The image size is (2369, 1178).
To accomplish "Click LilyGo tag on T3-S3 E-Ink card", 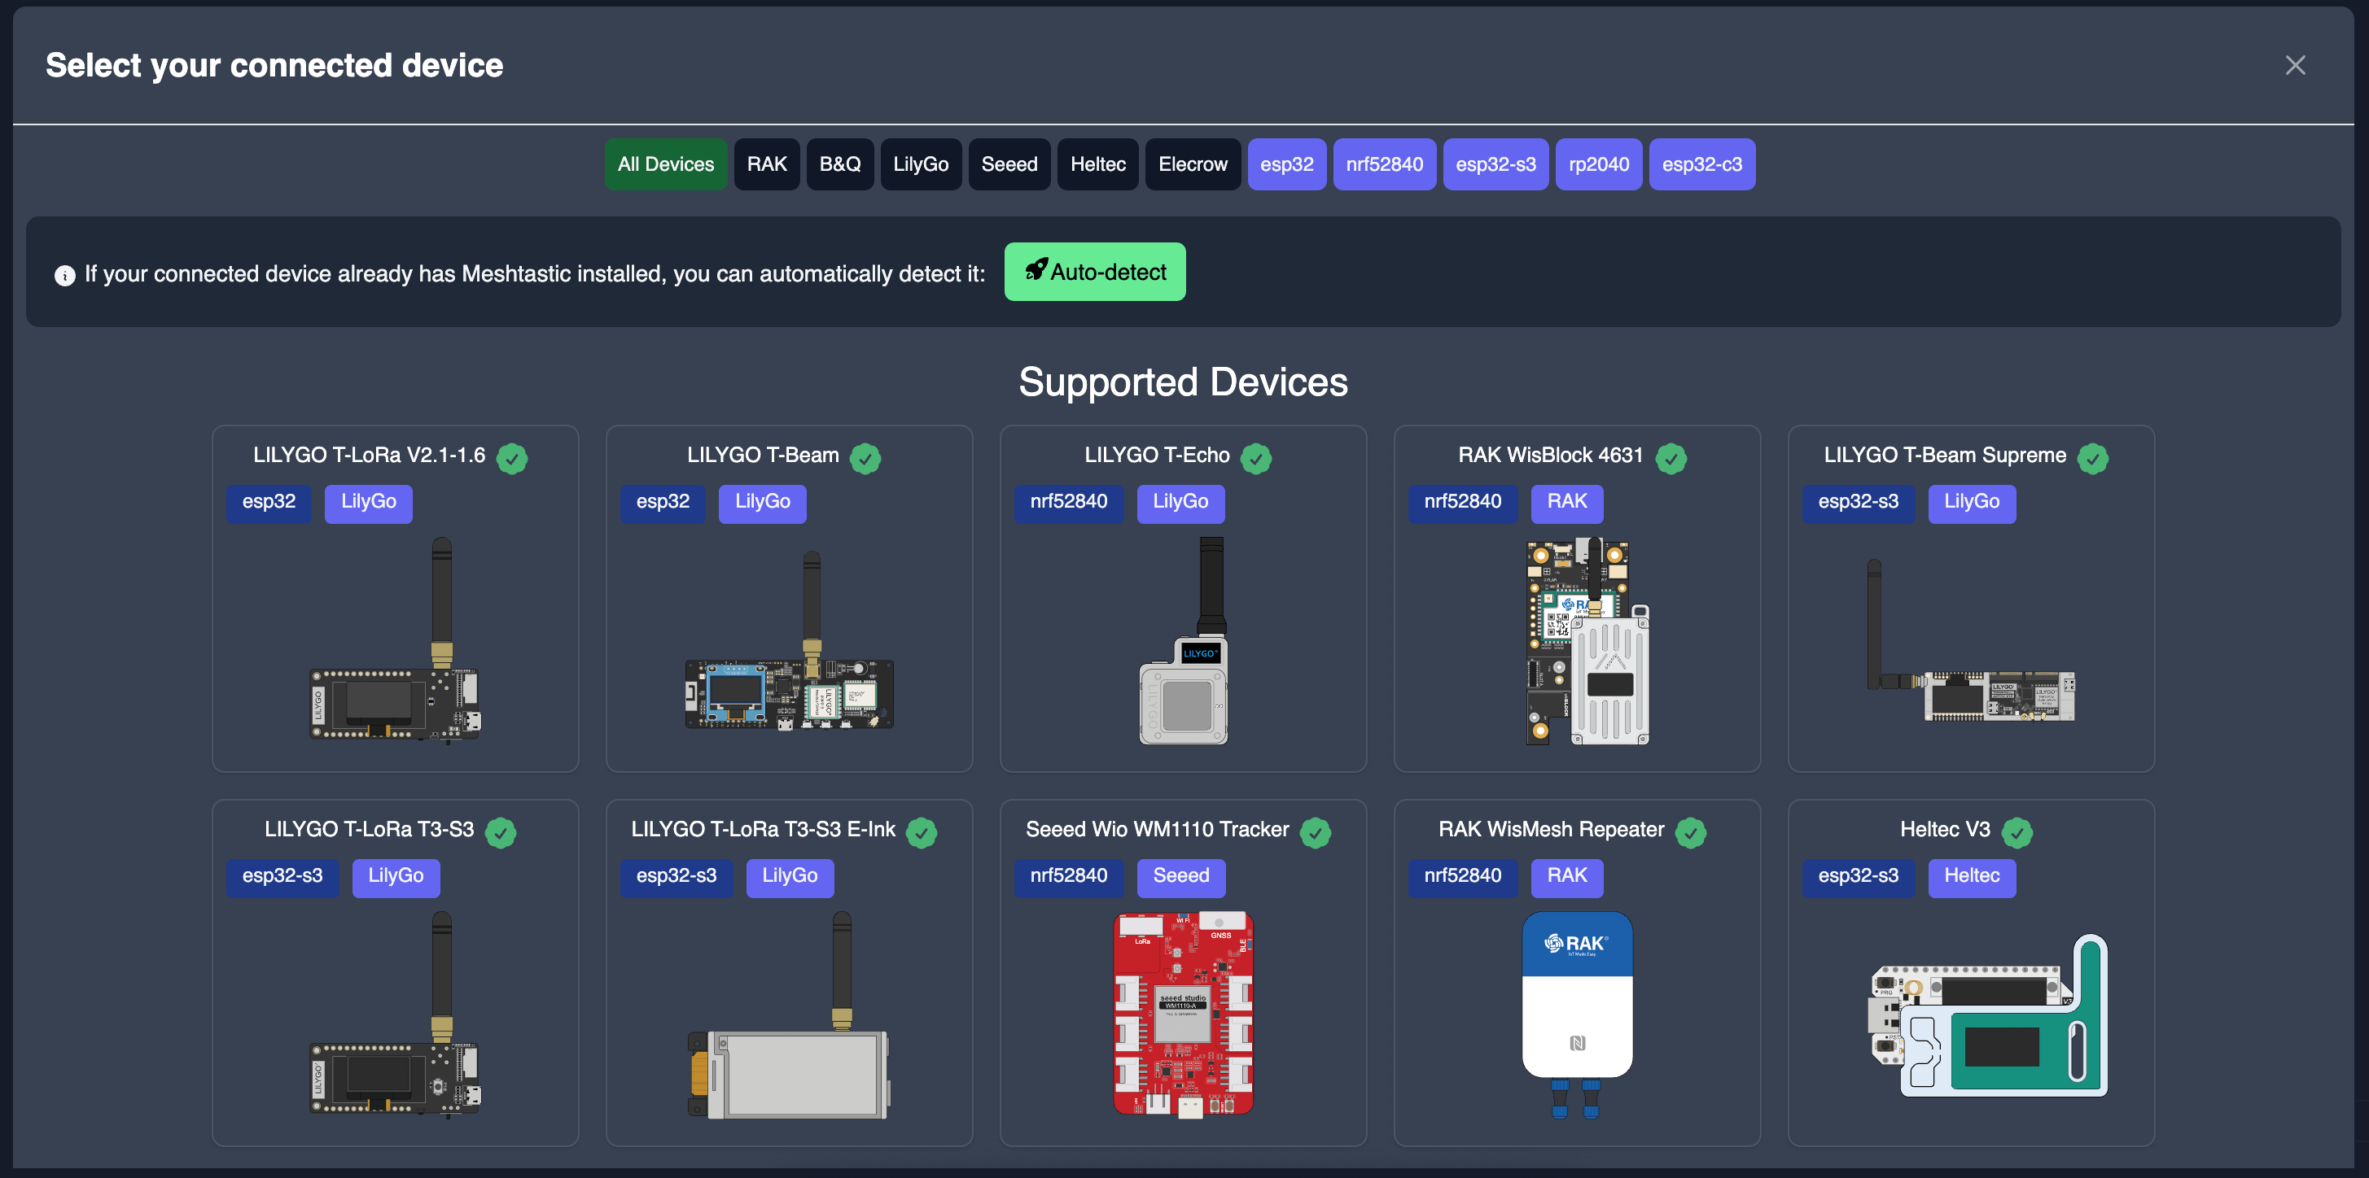I will (x=790, y=877).
